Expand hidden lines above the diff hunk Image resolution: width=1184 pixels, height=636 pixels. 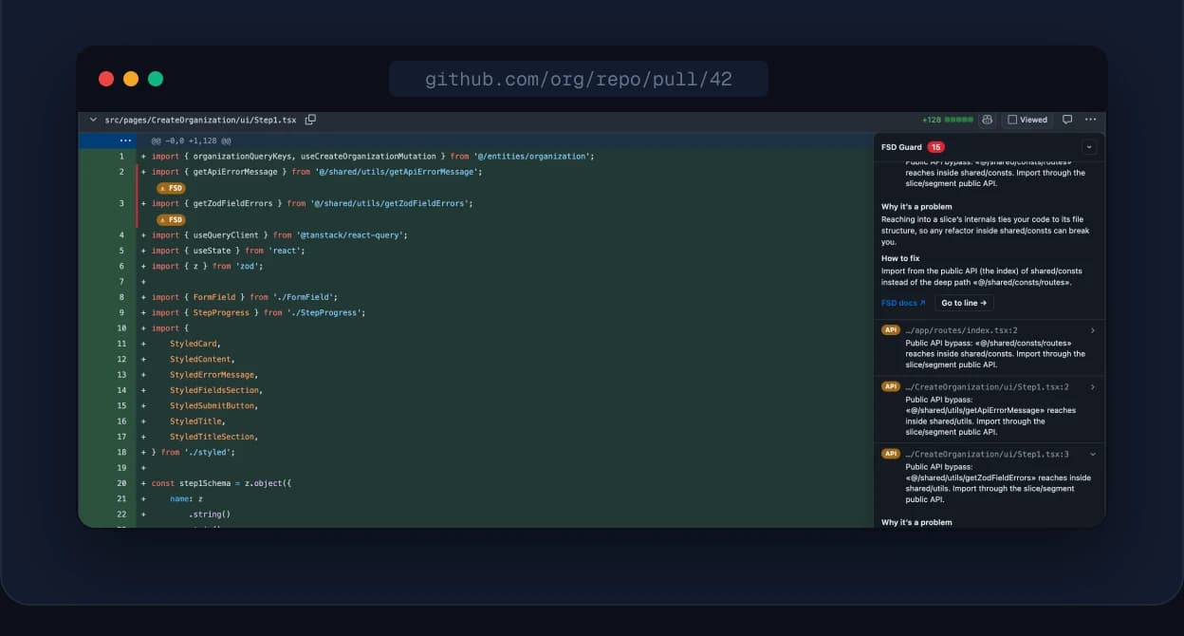click(x=125, y=140)
